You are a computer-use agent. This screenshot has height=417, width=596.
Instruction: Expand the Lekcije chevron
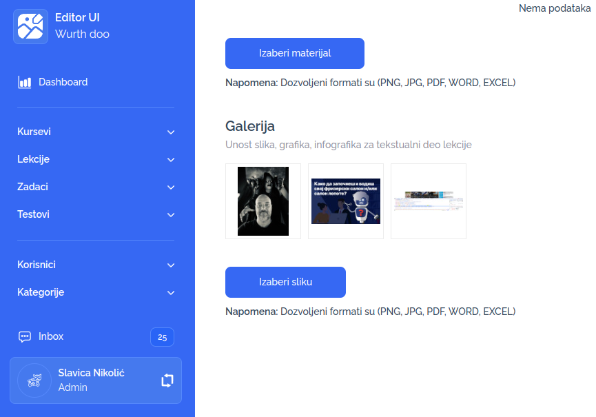[171, 160]
